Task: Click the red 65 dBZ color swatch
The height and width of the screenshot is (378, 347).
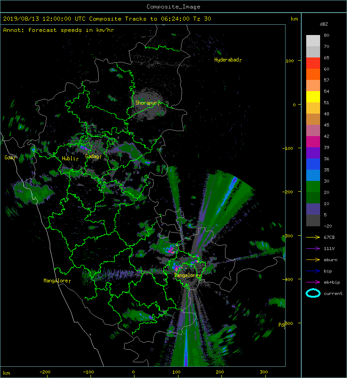Action: (313, 63)
